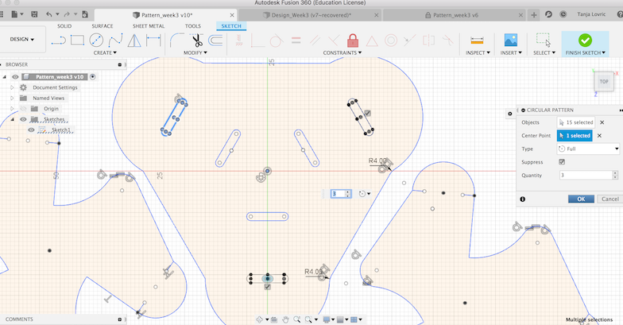Select the Line tool in Create
Image resolution: width=623 pixels, height=325 pixels.
point(58,40)
